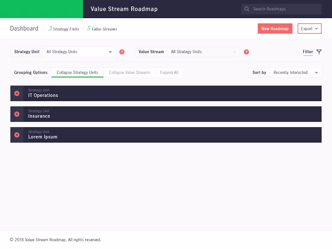Click the Filter text link
Screen dimensions: 332x249
coord(308,52)
